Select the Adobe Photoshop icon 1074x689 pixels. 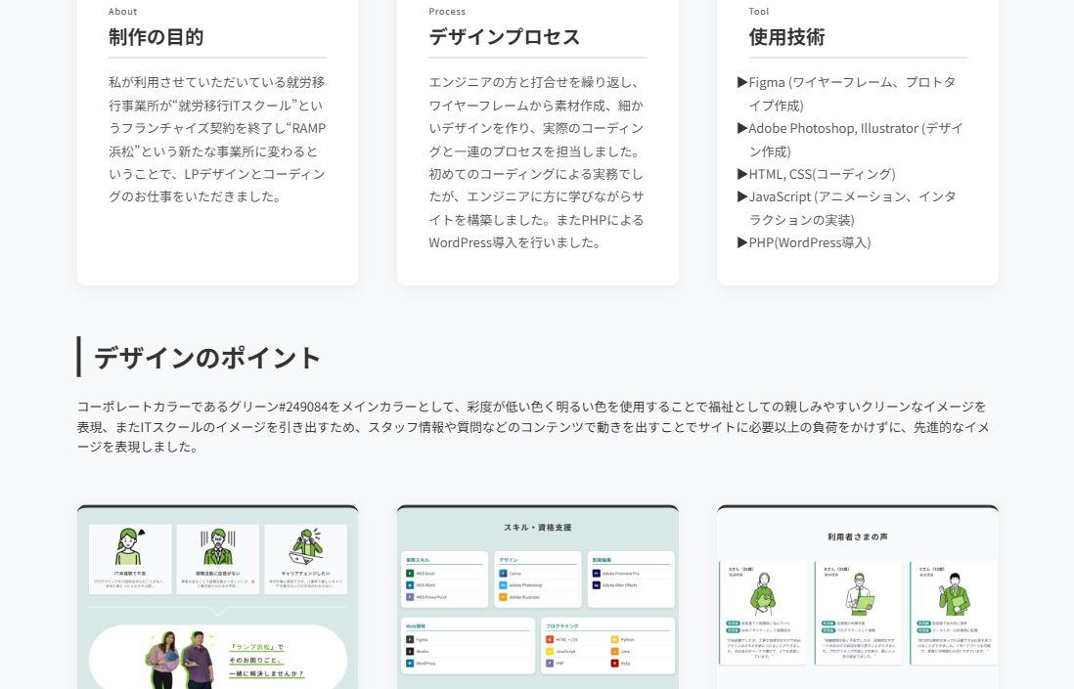pos(502,585)
